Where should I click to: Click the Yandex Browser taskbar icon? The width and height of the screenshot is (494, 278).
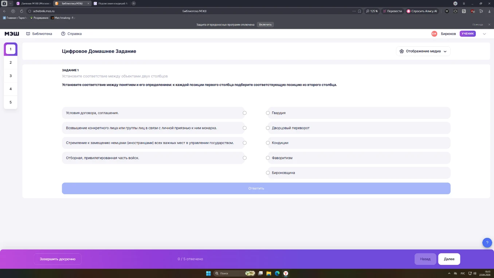tap(286, 273)
